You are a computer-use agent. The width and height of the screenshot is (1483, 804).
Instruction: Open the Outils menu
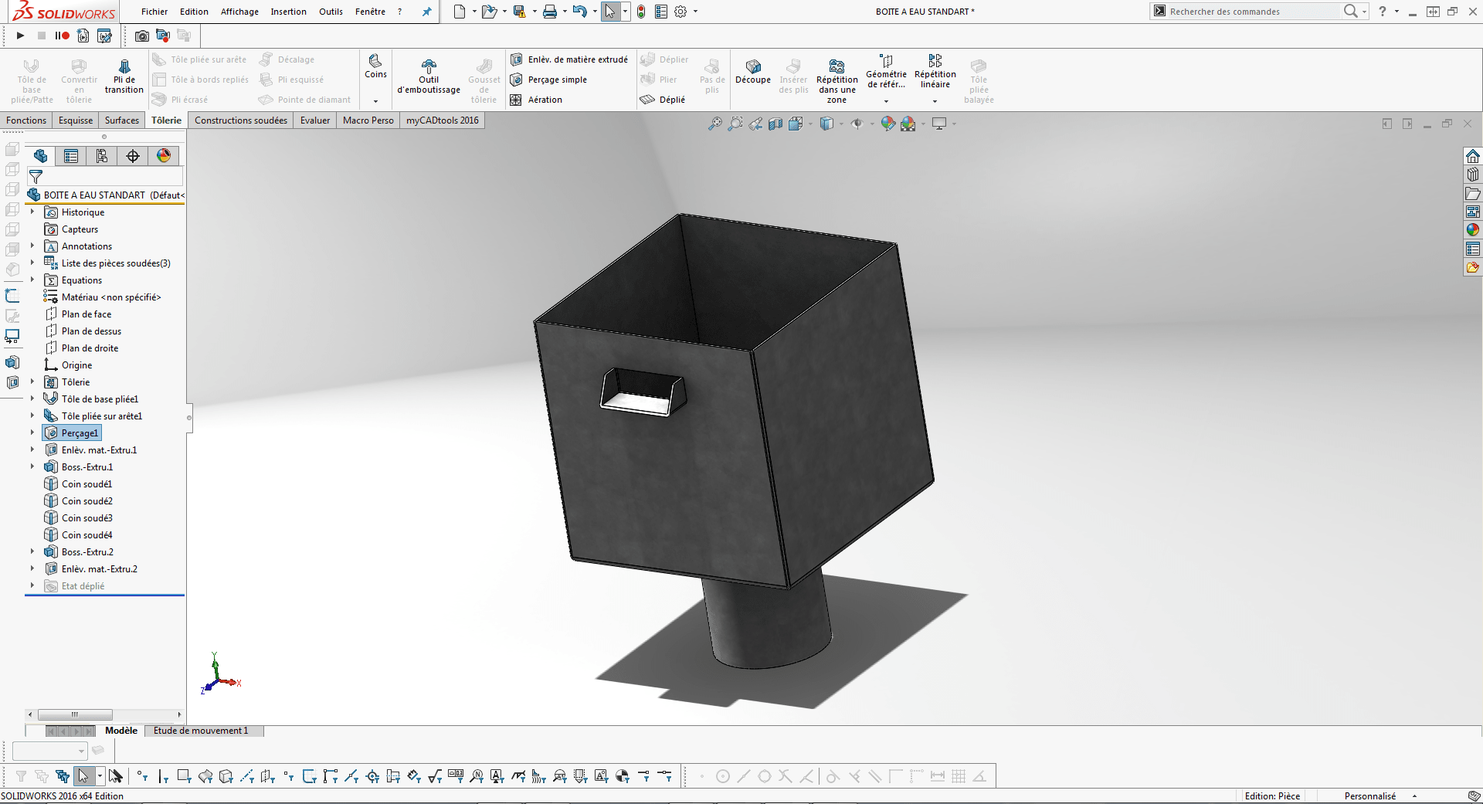(x=331, y=12)
